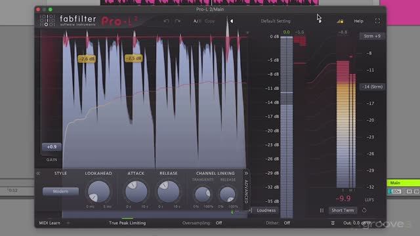Screen dimensions: 420x236
Task: Enter full screen mode icon
Action: coord(377,21)
